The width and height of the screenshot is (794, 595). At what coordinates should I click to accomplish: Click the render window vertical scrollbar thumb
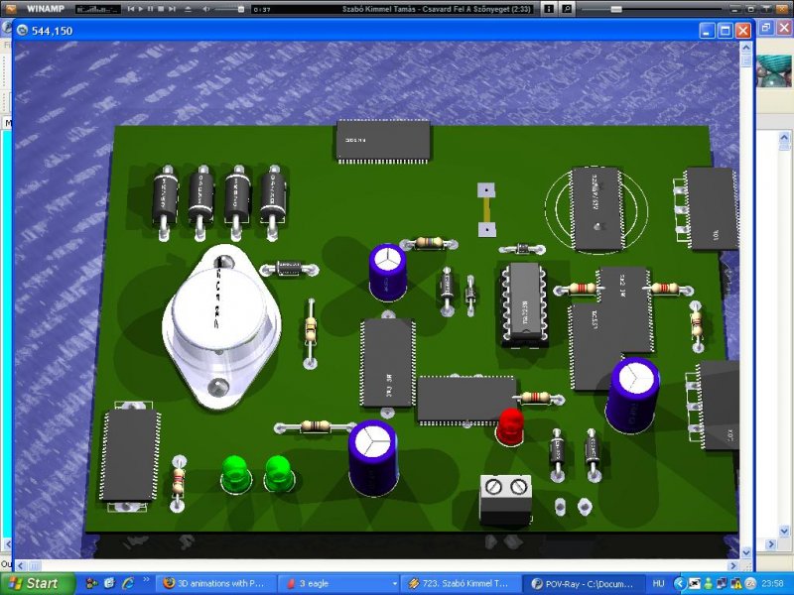[745, 61]
